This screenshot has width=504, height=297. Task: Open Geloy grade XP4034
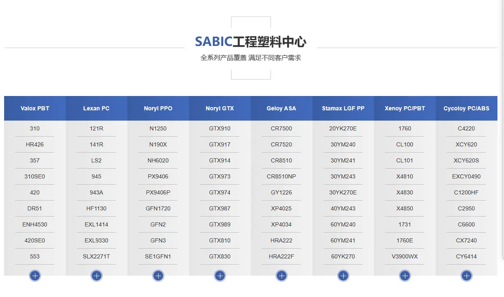coord(282,224)
